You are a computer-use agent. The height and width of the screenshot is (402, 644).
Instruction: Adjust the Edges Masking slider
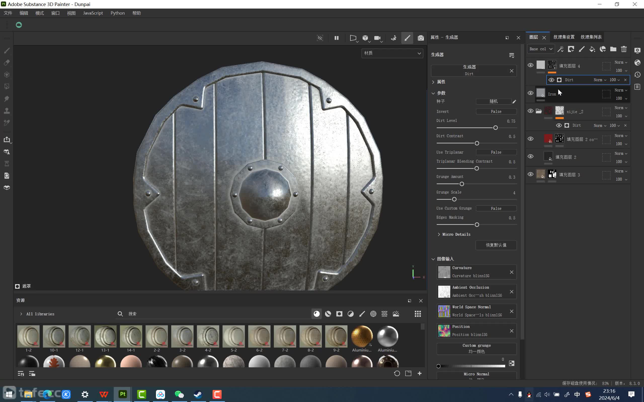pyautogui.click(x=476, y=225)
